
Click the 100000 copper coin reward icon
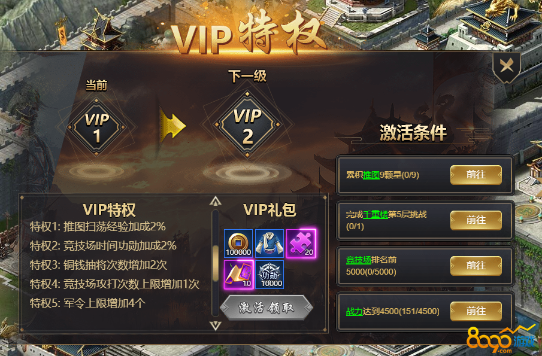238,244
